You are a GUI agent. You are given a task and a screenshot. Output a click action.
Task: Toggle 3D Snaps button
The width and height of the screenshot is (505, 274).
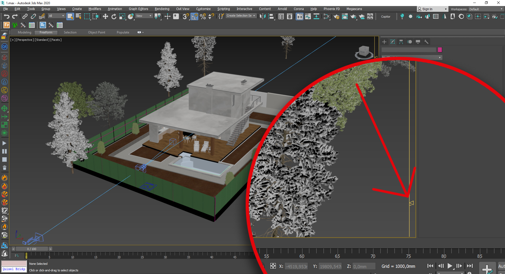pos(186,17)
